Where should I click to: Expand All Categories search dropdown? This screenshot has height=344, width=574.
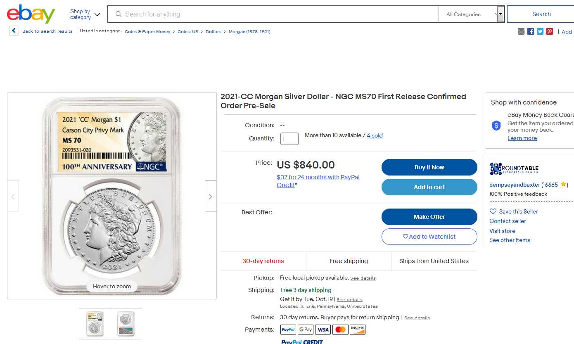point(471,14)
